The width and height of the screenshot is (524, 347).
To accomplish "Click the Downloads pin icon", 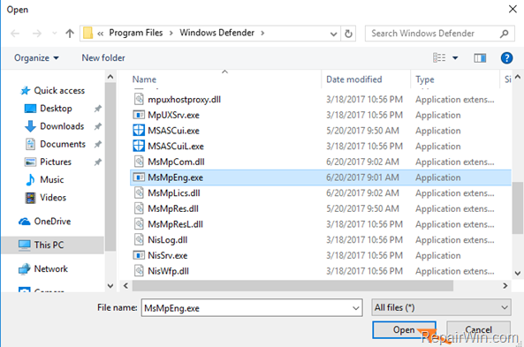I will tap(97, 126).
